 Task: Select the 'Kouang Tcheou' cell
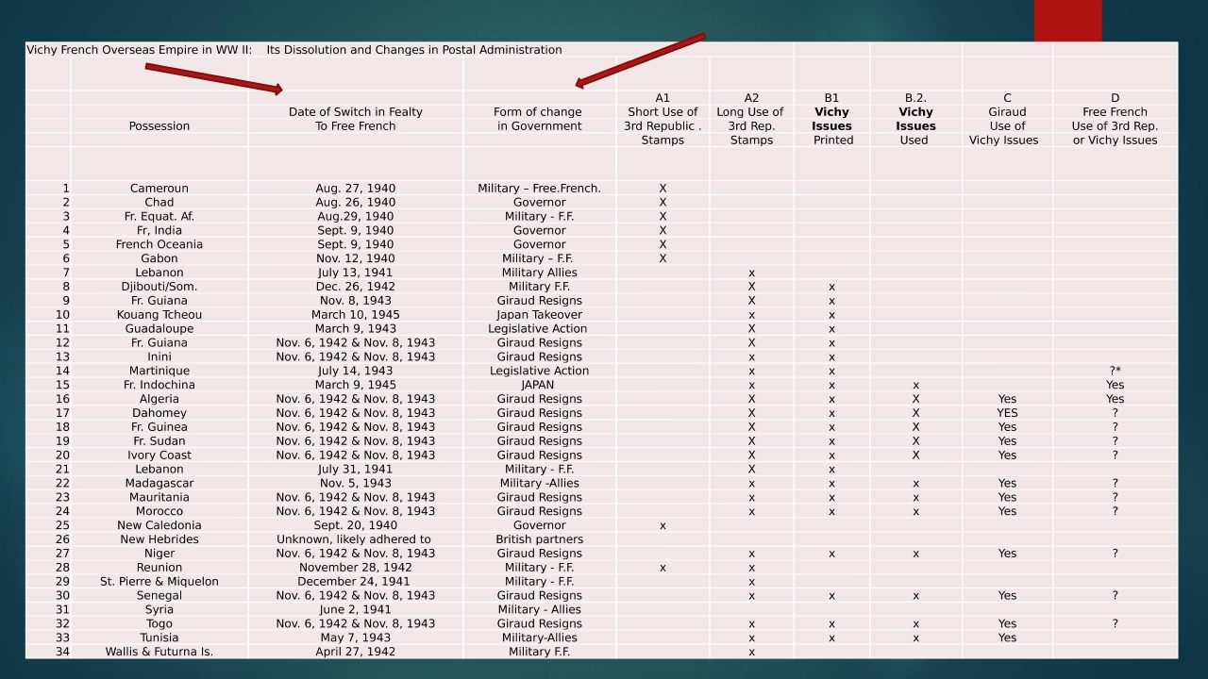coord(159,315)
